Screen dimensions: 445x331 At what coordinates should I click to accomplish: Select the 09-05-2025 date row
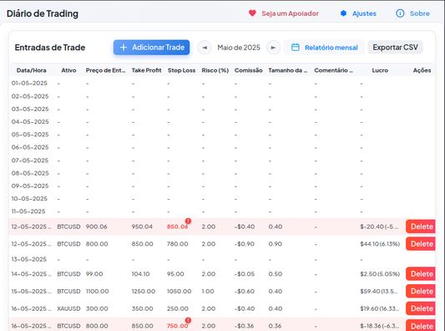[221, 186]
